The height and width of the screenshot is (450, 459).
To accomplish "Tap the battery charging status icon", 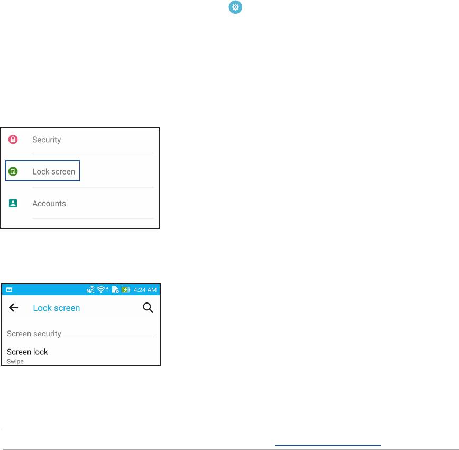I will [x=126, y=290].
